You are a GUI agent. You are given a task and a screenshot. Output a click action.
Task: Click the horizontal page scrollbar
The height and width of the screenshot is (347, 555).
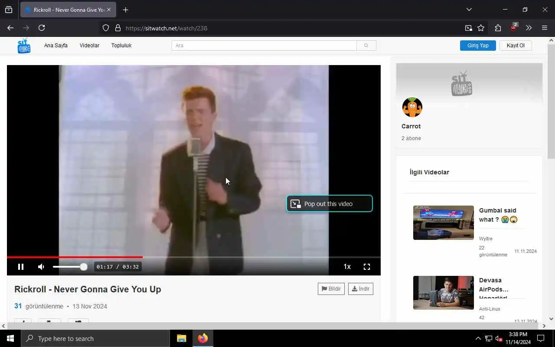[x=272, y=326]
